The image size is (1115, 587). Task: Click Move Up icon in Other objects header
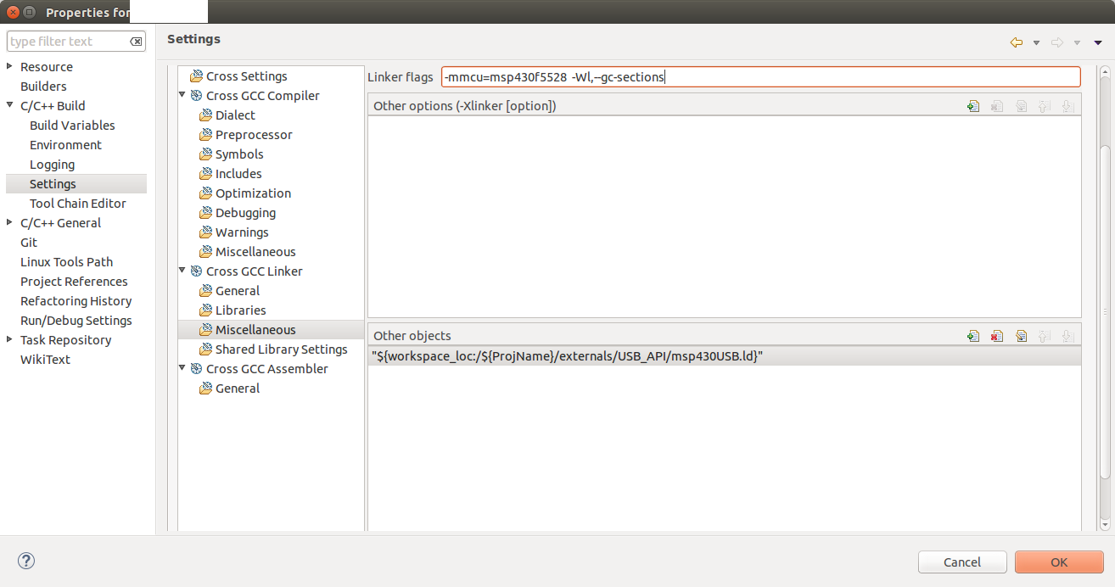pyautogui.click(x=1045, y=336)
